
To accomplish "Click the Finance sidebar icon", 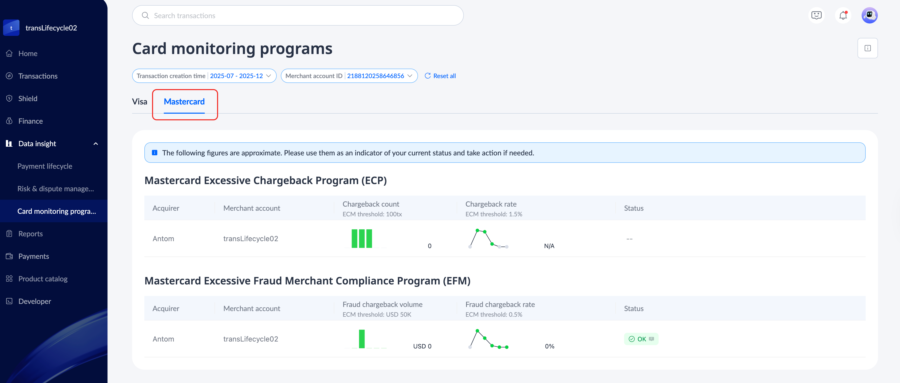I will [9, 121].
